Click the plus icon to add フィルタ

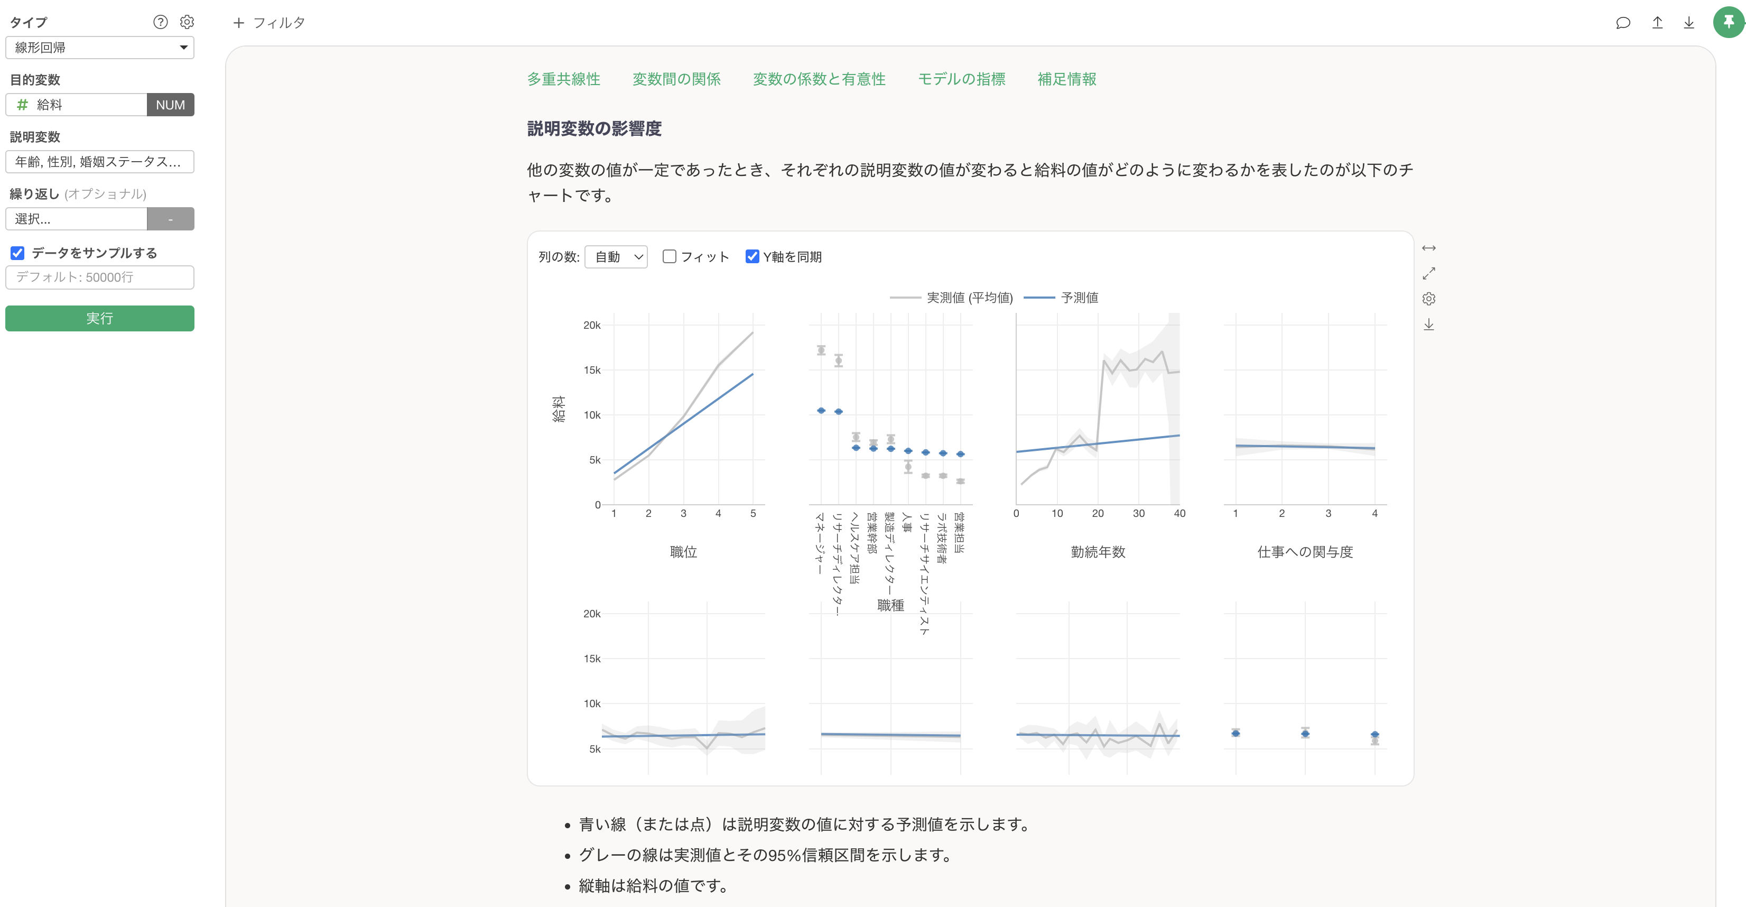click(x=238, y=23)
